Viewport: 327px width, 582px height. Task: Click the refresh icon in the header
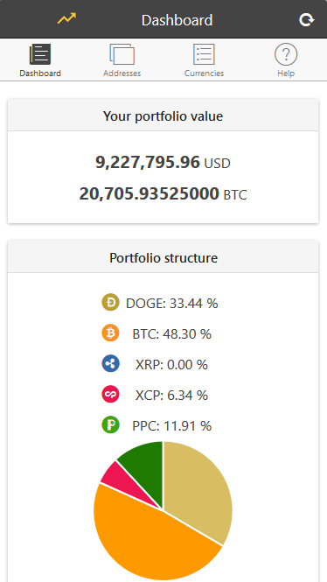(x=306, y=20)
